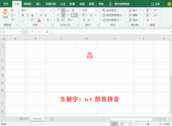Switch to the 页面布局 tab
The image size is (172, 126).
point(51,4)
